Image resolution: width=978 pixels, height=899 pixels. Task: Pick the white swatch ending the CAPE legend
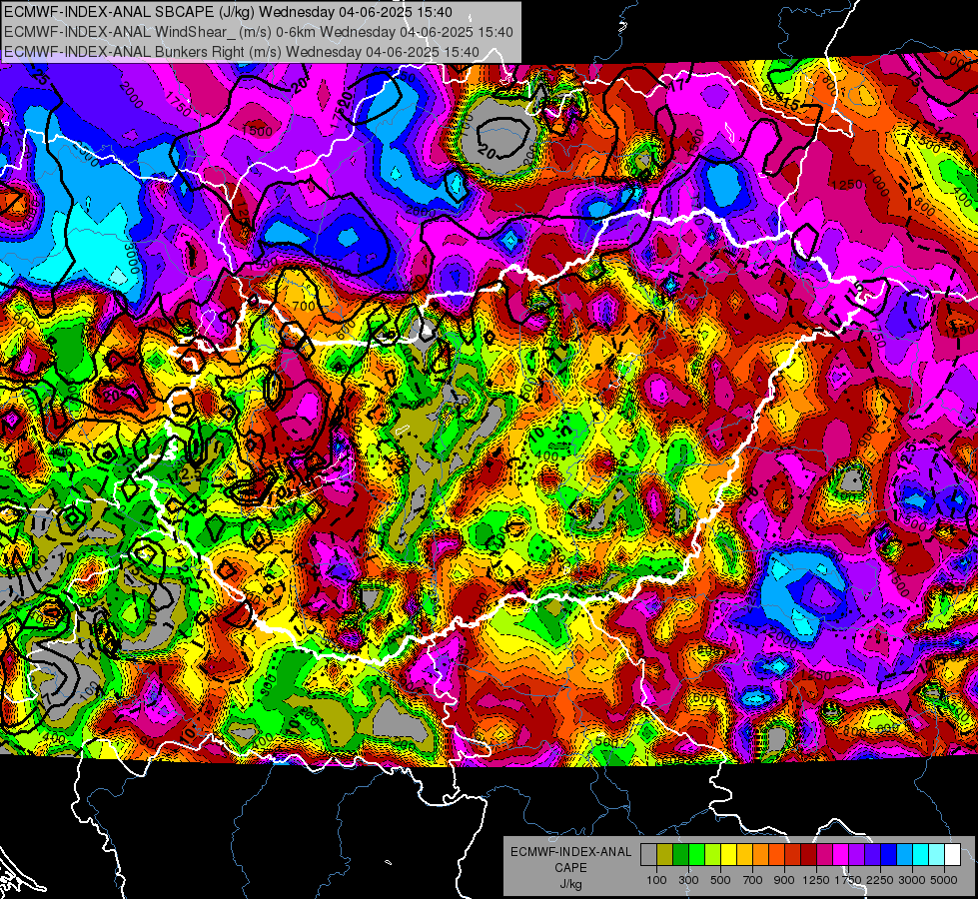point(952,854)
